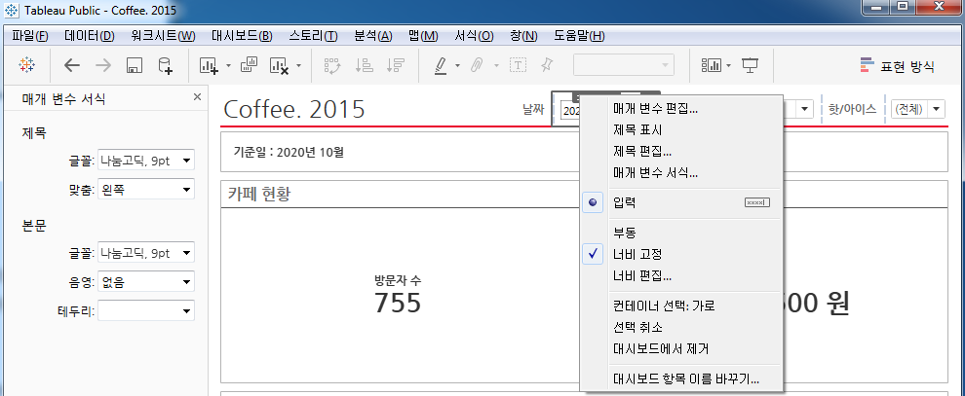965x396 pixels.
Task: Open the 서식(O) menu
Action: (474, 36)
